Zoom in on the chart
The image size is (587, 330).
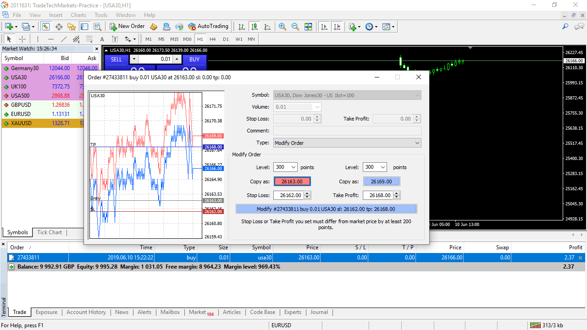point(282,27)
